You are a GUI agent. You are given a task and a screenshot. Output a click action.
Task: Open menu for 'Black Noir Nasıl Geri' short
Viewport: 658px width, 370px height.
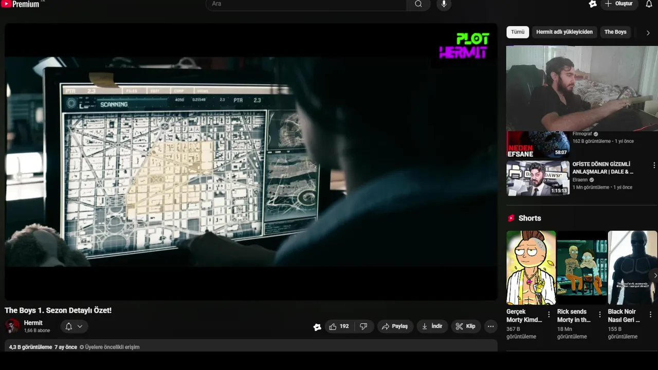click(x=650, y=314)
